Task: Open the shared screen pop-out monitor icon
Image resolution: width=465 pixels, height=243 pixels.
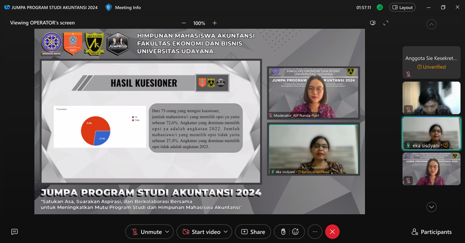Action: point(373,23)
